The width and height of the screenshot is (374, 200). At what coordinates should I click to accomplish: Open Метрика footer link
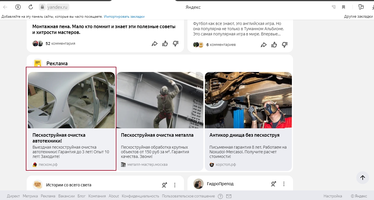pos(30,196)
